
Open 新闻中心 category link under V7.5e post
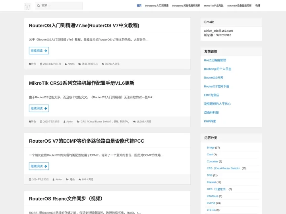(x=93, y=64)
